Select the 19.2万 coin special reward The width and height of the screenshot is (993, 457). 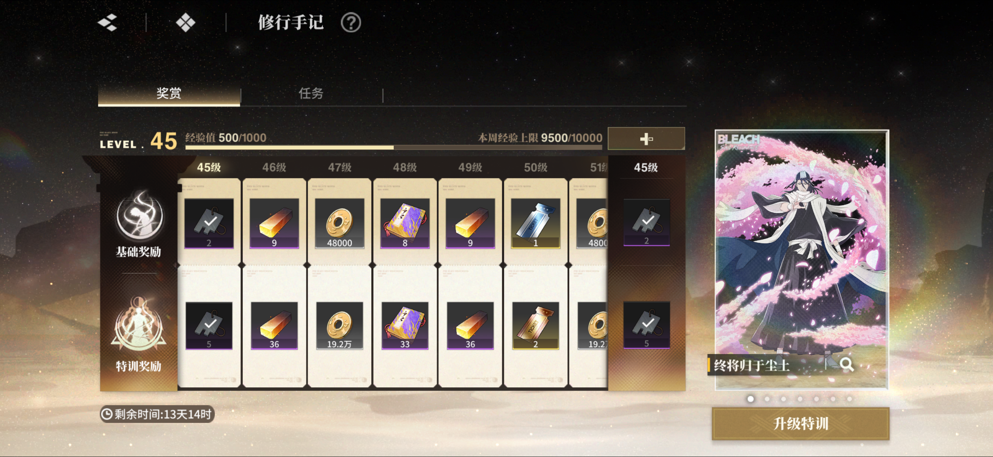coord(340,326)
